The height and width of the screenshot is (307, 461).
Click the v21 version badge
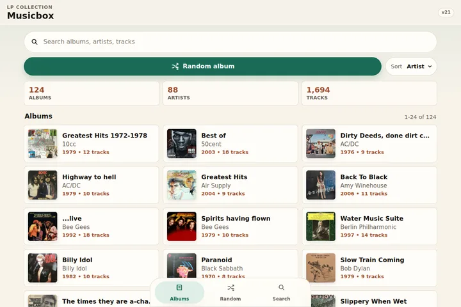coord(446,12)
